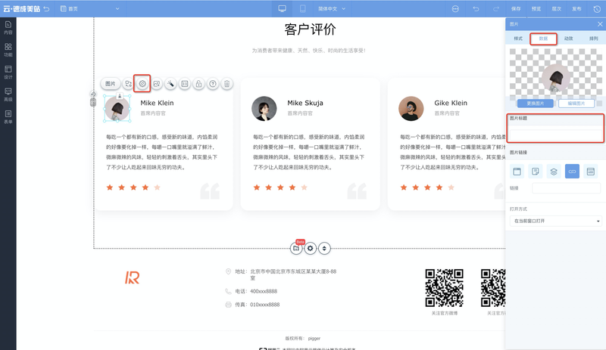Image resolution: width=606 pixels, height=350 pixels.
Task: Click the 编辑图片 edit image button
Action: pyautogui.click(x=576, y=104)
